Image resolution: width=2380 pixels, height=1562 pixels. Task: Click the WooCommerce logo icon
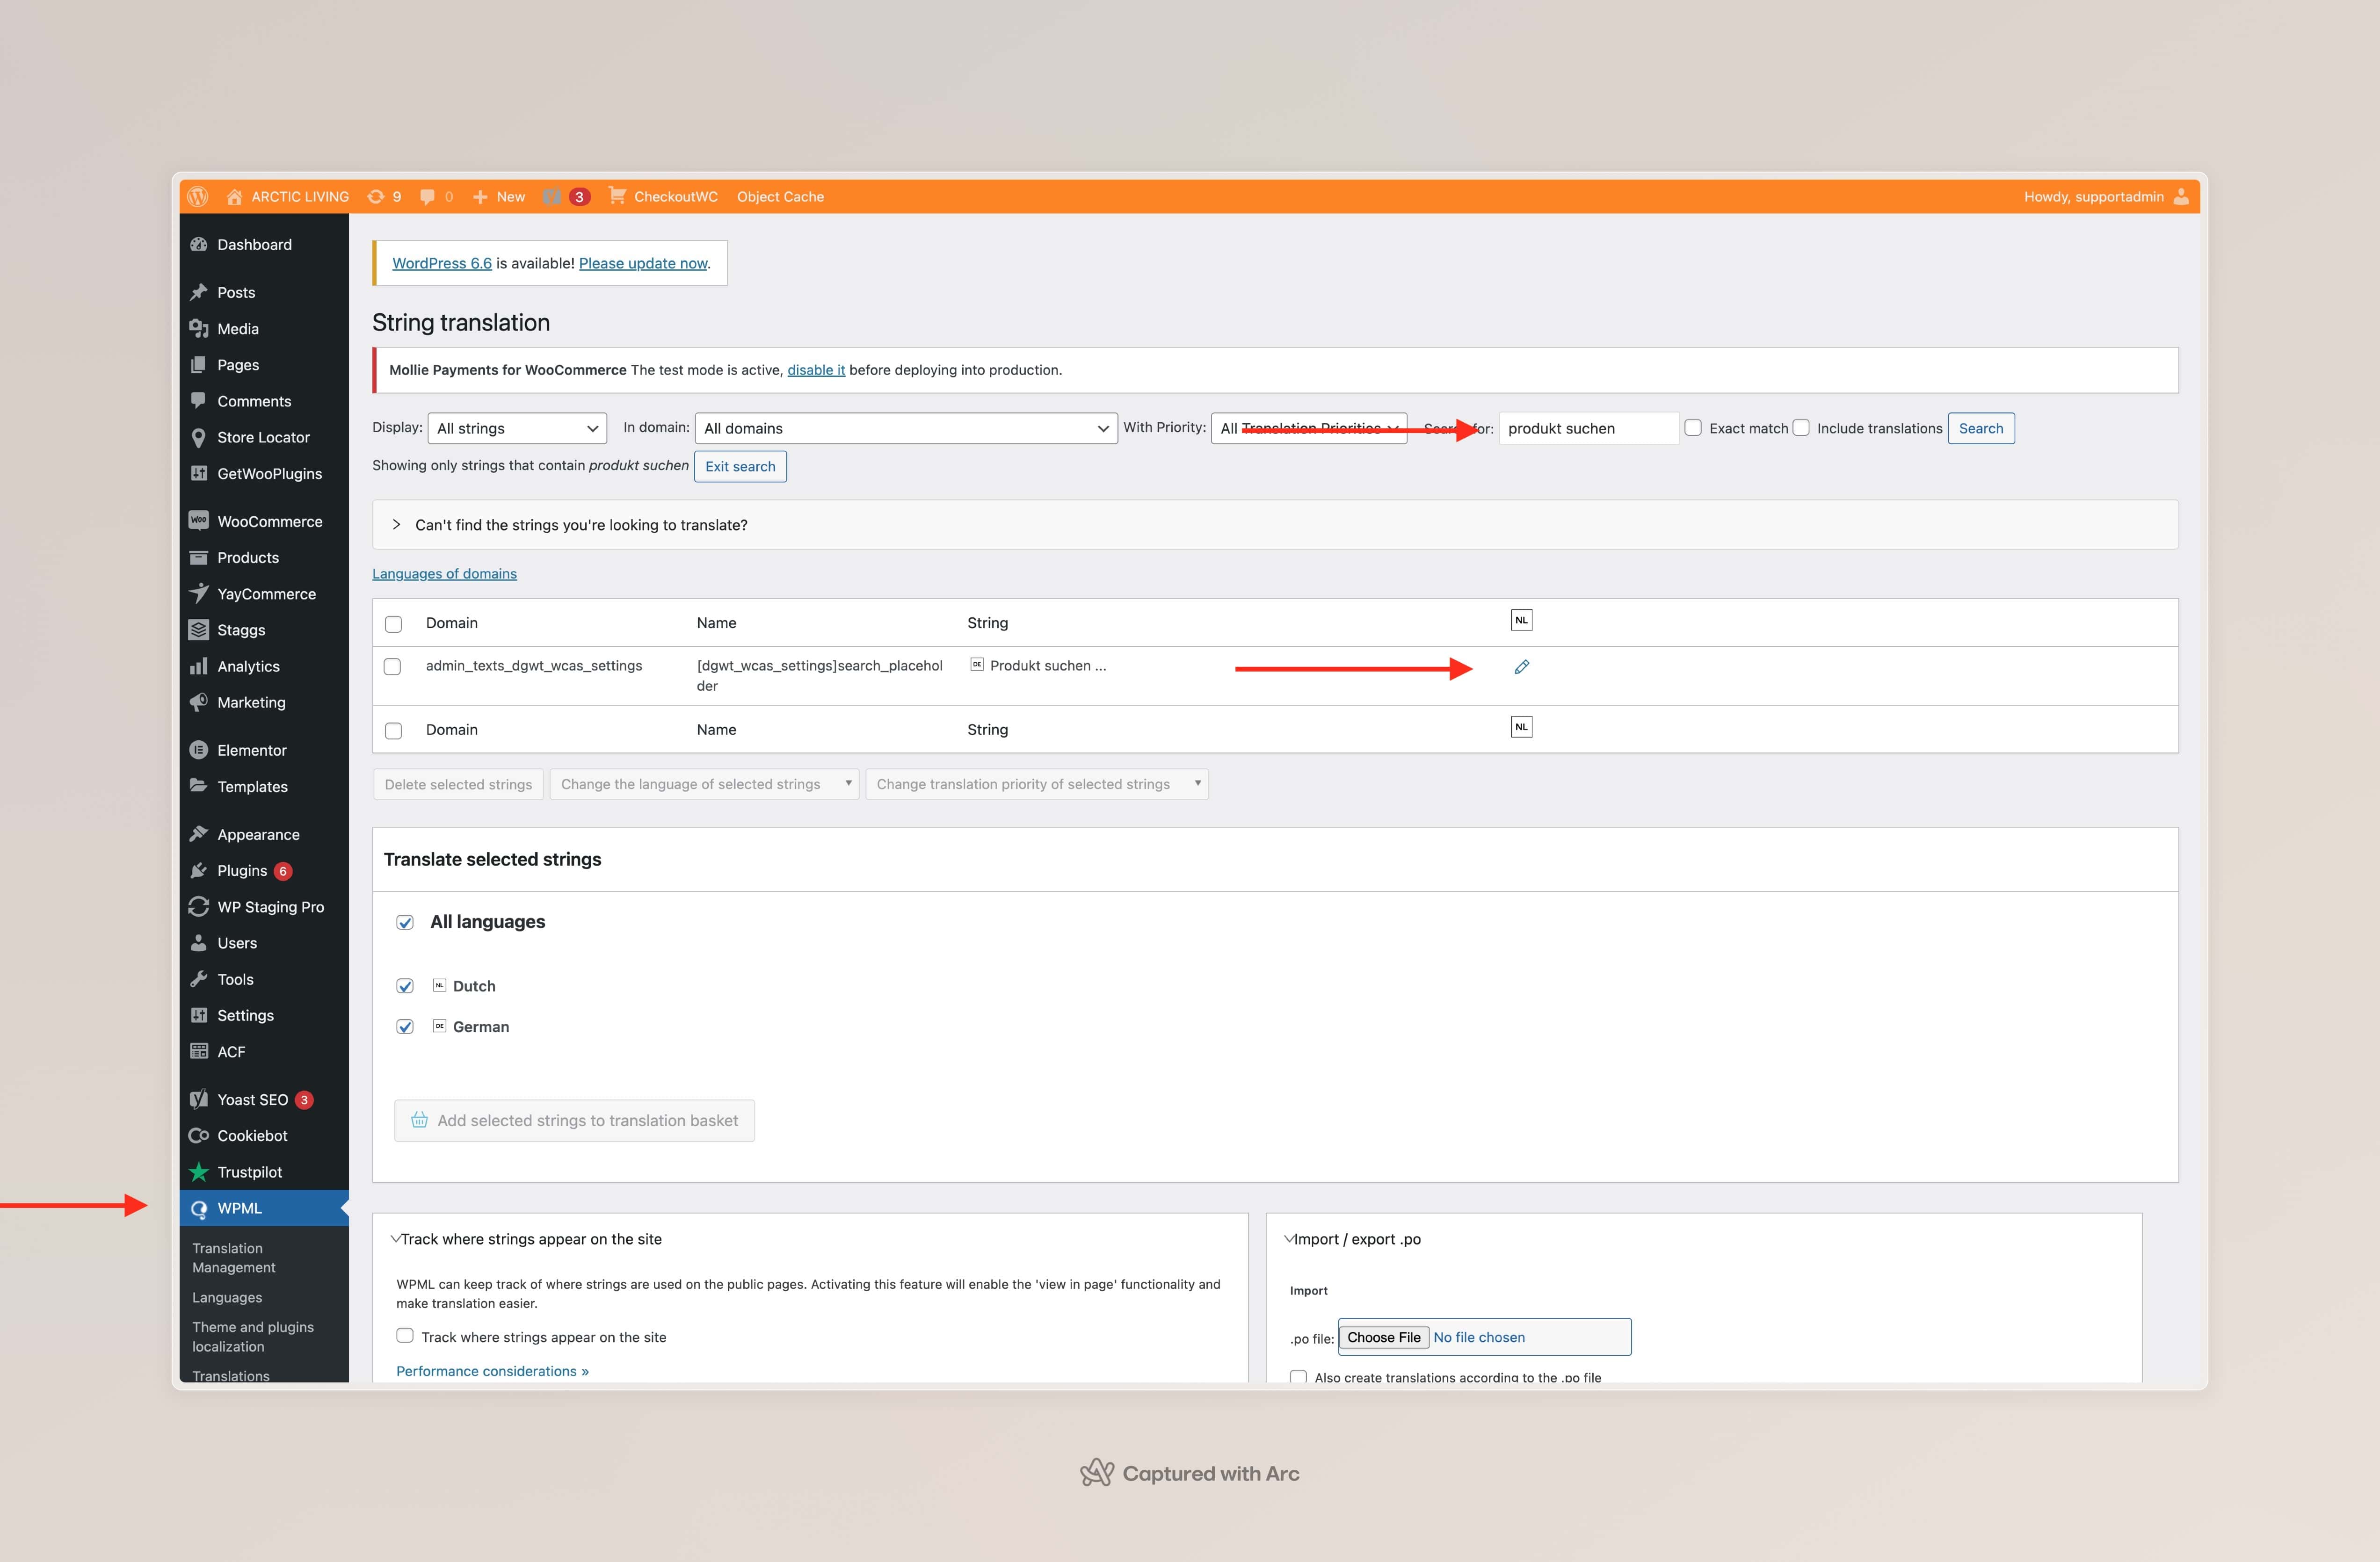click(x=198, y=521)
